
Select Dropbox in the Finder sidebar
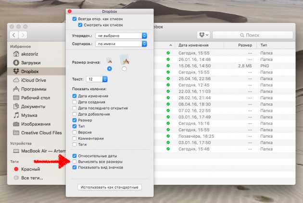point(37,72)
